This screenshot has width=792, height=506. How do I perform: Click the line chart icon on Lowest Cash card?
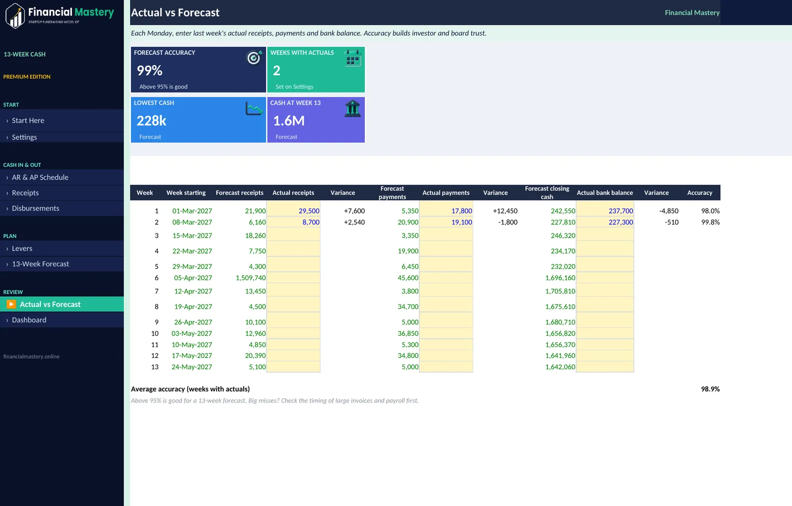click(x=254, y=108)
